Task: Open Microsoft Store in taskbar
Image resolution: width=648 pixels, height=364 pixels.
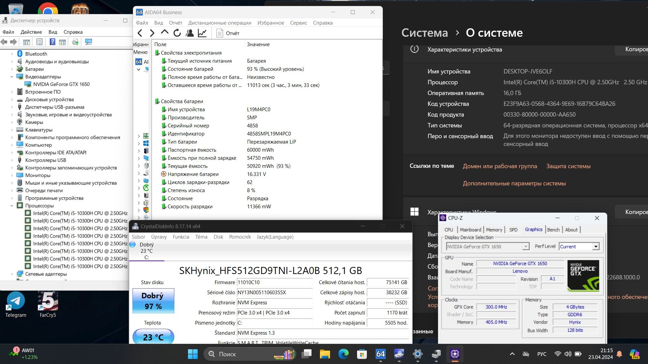Action: pyautogui.click(x=362, y=354)
